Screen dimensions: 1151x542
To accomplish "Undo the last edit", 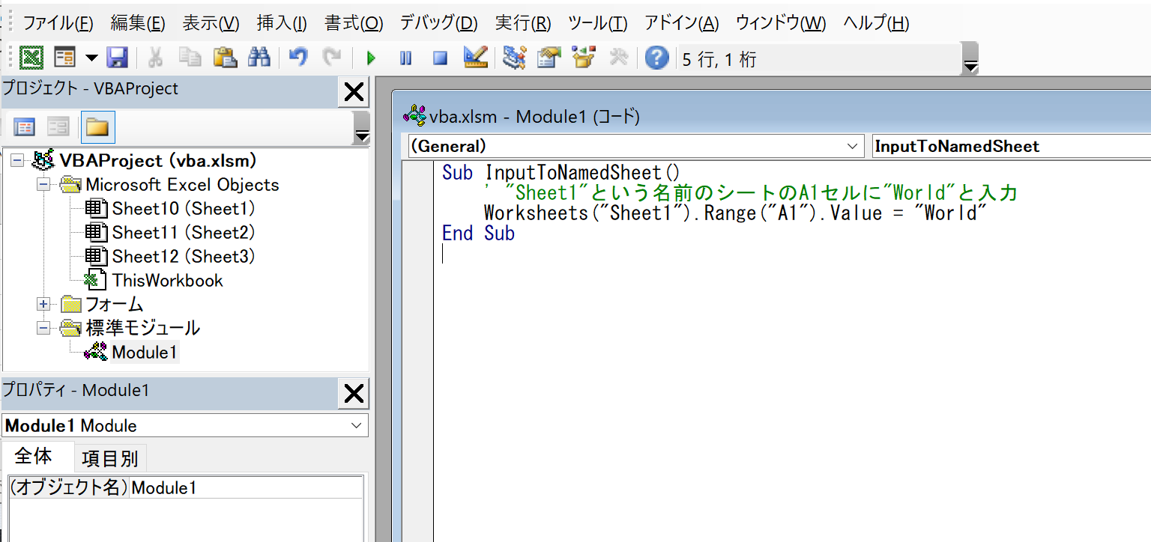I will (297, 58).
